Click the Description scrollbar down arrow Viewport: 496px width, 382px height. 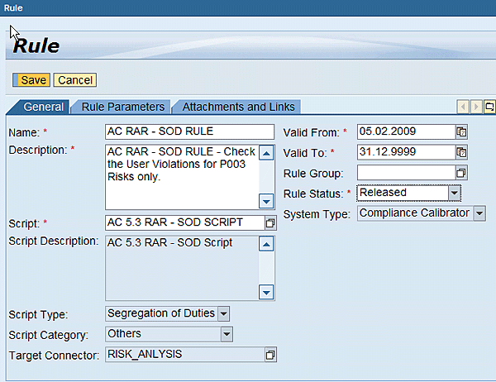(266, 201)
